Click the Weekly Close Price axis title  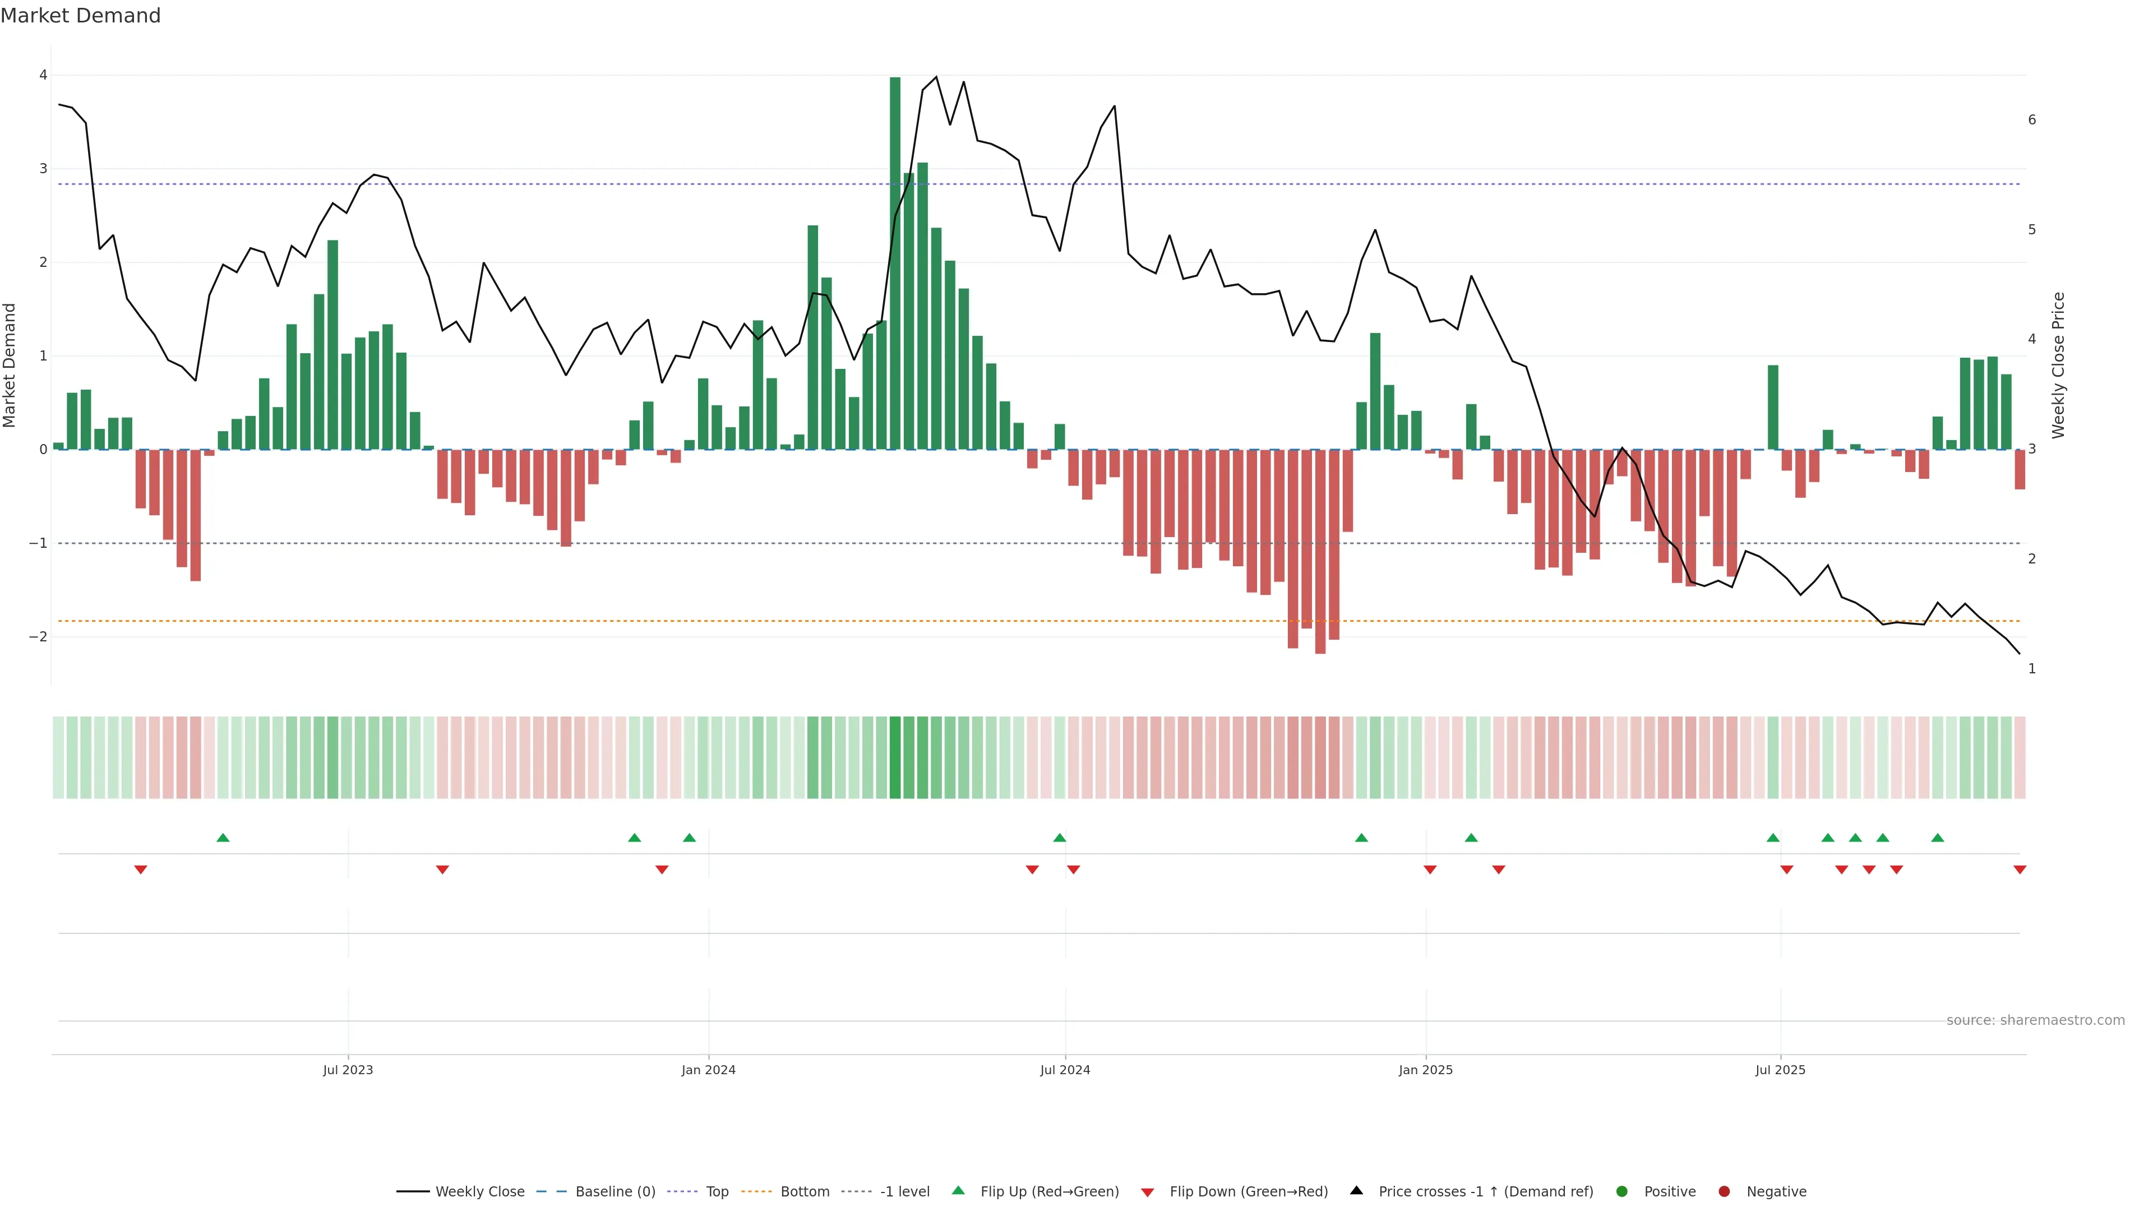pos(2059,365)
